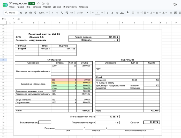Star the ЗП ведомости document

point(39,4)
